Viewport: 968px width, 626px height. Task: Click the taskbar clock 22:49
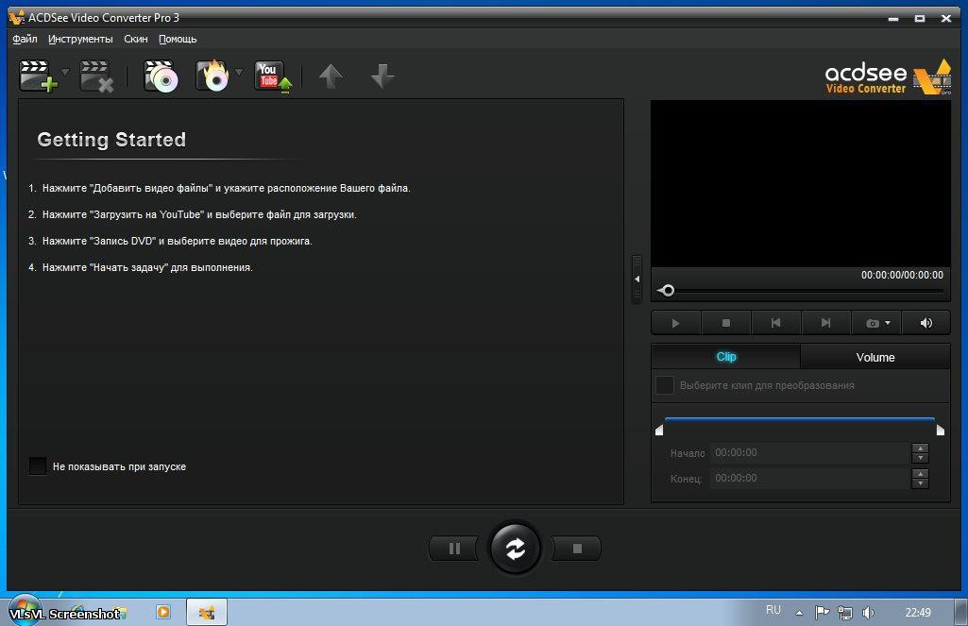[917, 613]
